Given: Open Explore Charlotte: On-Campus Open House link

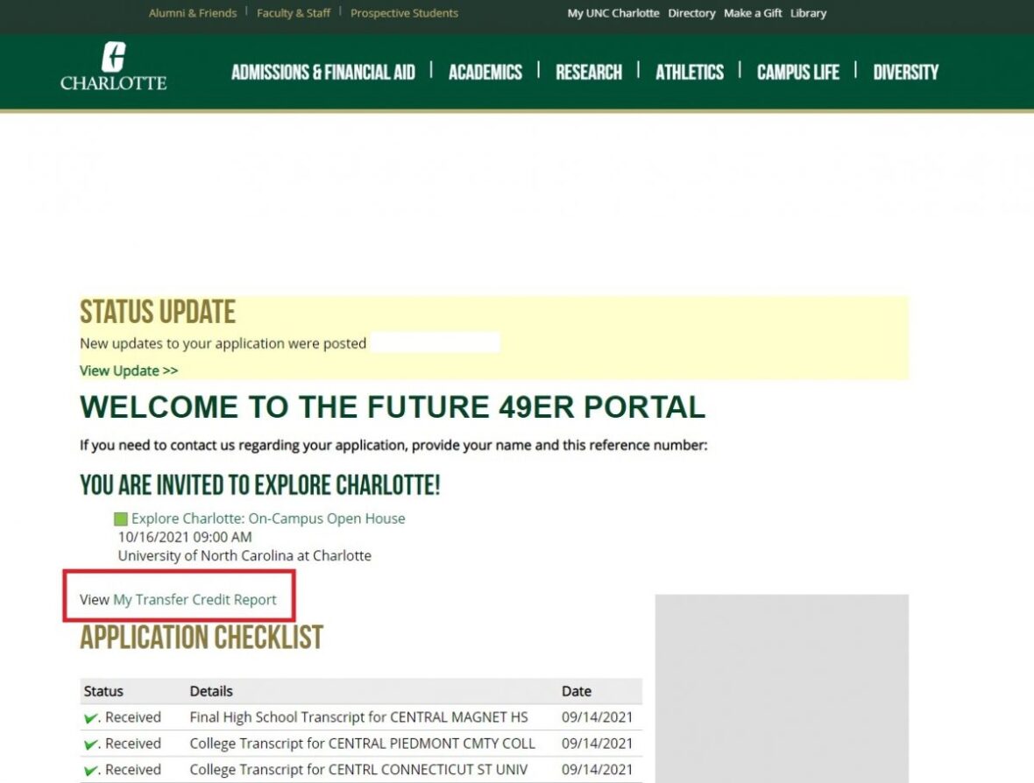Looking at the screenshot, I should coord(268,518).
